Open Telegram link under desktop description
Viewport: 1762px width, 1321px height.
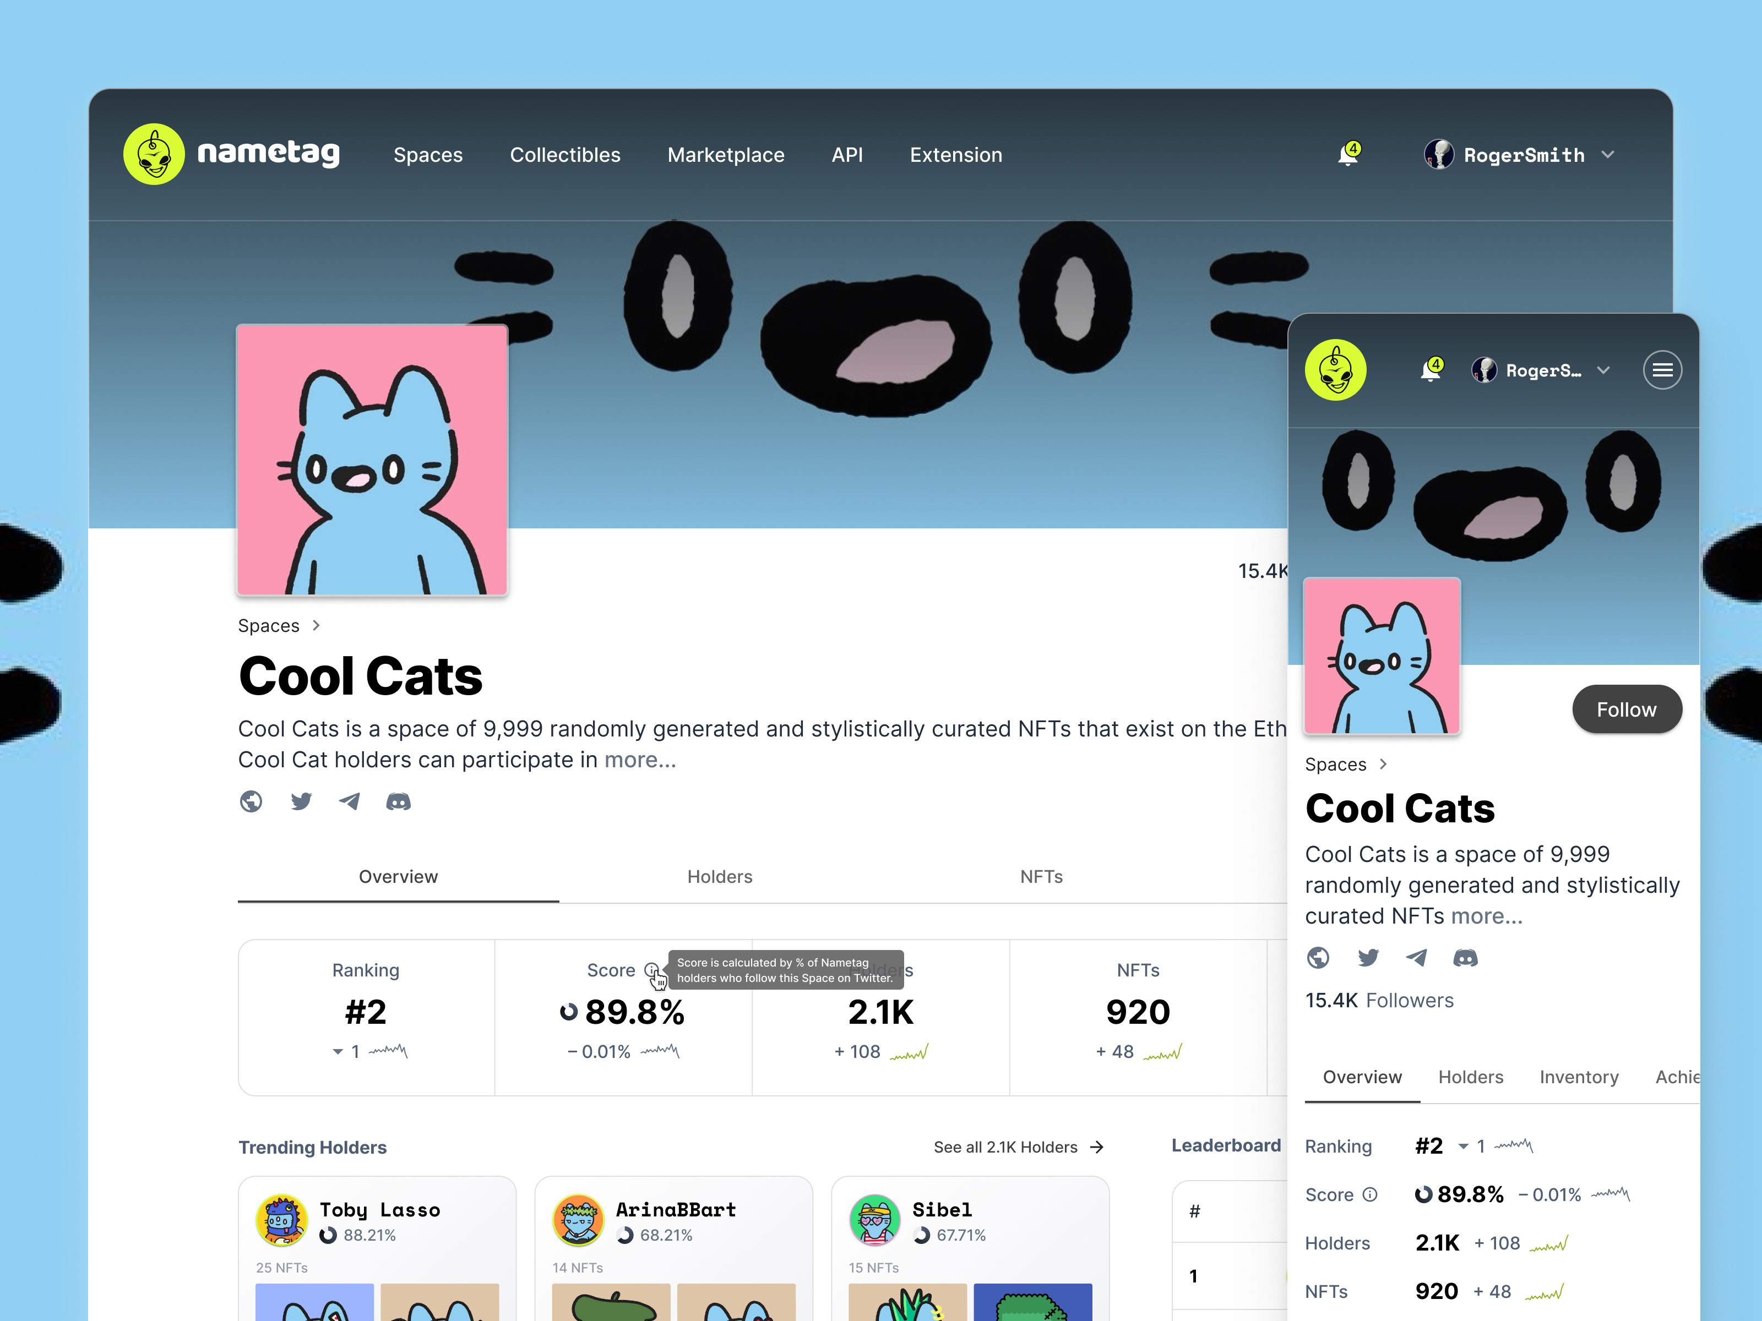pos(349,801)
